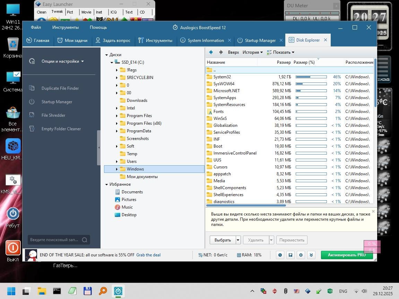399x299 pixels.
Task: Collapse the Диски tree section
Action: (107, 55)
